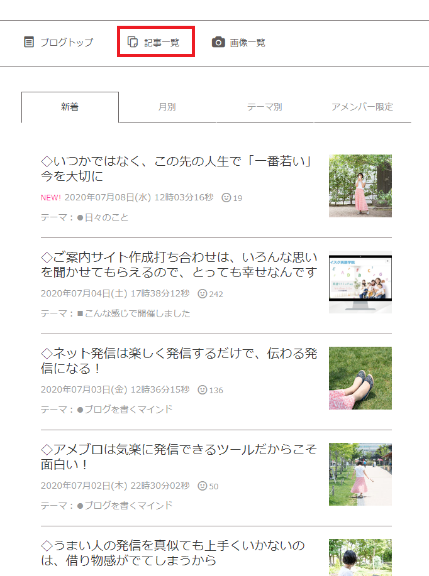The height and width of the screenshot is (576, 429).
Task: Click theme ●ブログを書くマインド under July 3 post
Action: click(125, 409)
